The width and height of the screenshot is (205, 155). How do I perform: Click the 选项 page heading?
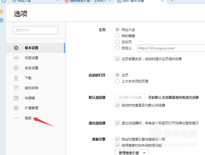coord(20,14)
